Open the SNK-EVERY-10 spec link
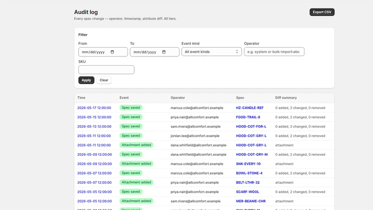Viewport: 373px width, 210px height. (x=248, y=164)
